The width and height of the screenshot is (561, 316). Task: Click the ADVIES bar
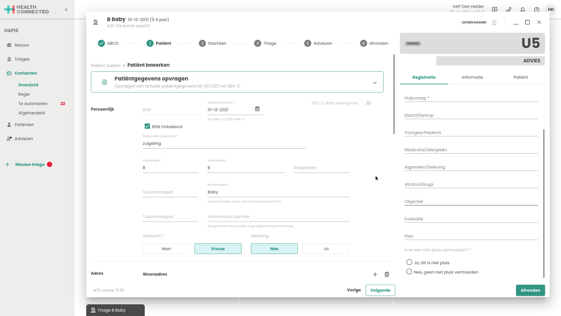coord(490,61)
